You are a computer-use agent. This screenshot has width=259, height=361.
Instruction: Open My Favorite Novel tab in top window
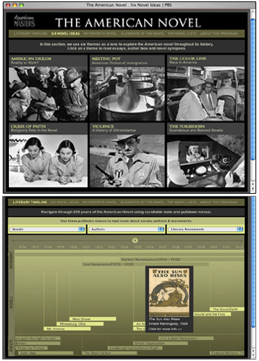100,33
